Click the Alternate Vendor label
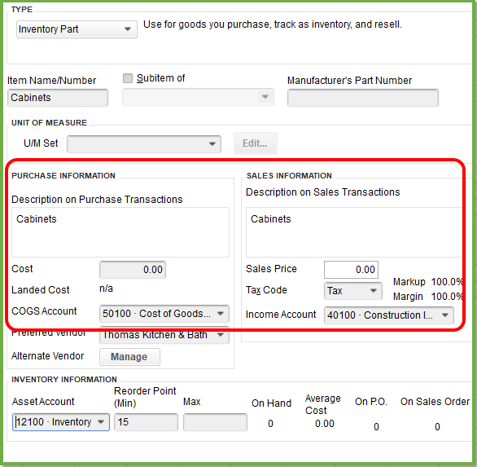Viewport: 477px width, 467px height. point(47,356)
